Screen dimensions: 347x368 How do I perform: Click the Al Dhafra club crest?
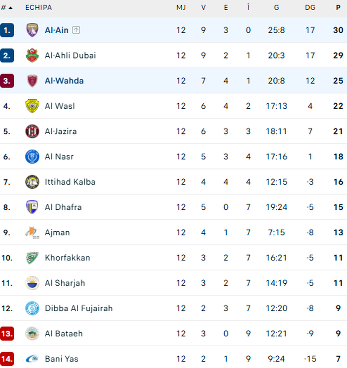pos(32,207)
